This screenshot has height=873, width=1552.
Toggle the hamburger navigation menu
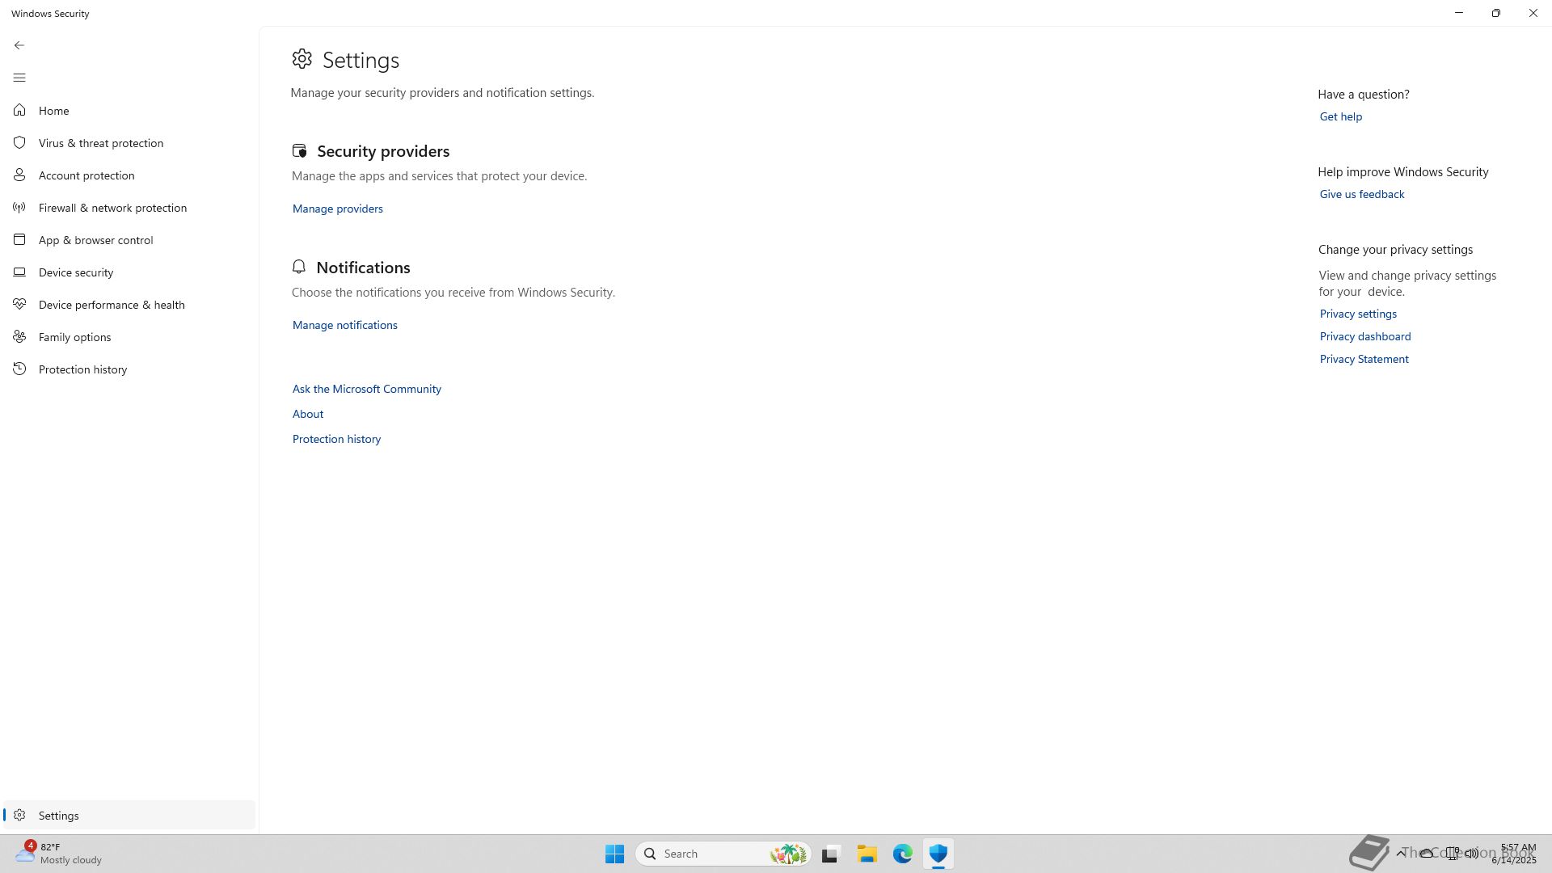pyautogui.click(x=19, y=78)
